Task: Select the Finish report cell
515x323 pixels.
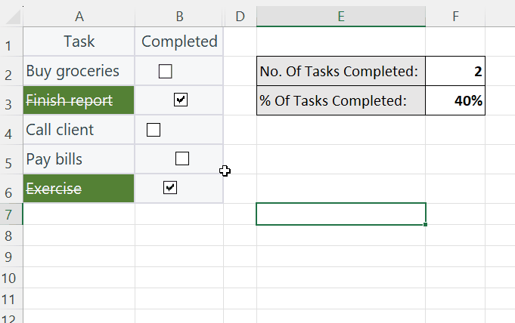Action: point(79,100)
